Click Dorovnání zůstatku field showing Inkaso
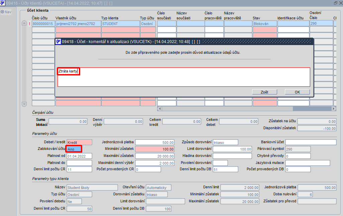 point(157,195)
